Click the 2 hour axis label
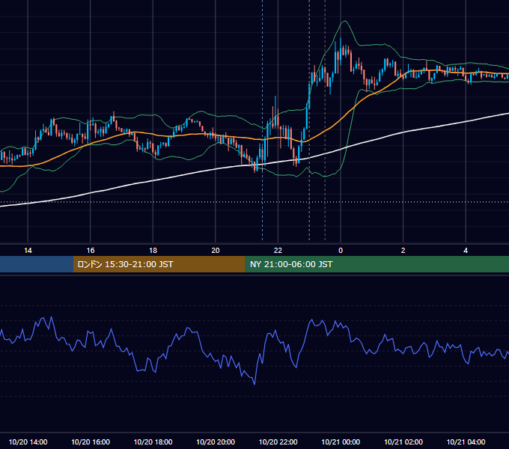This screenshot has height=449, width=509. point(403,251)
